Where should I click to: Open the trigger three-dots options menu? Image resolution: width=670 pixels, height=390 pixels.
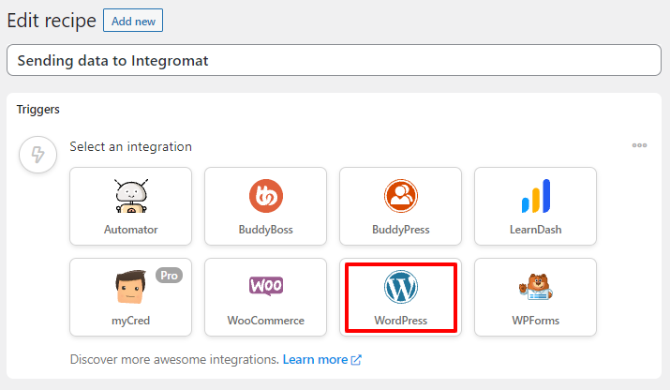[639, 145]
